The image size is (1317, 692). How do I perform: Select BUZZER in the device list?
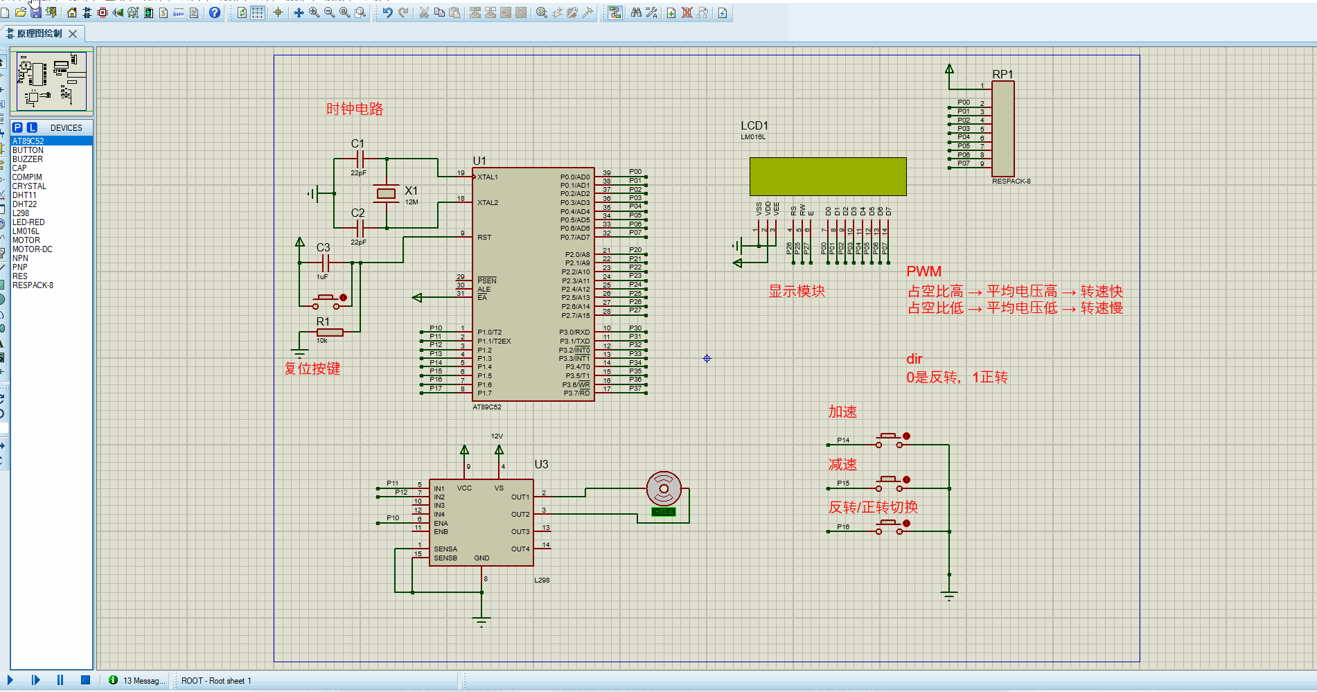click(x=51, y=159)
